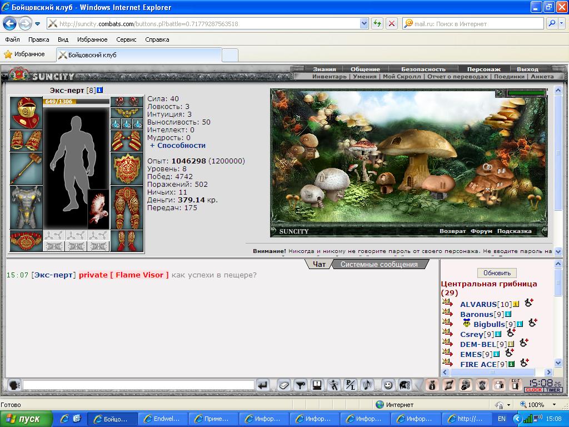569x427 pixels.
Task: Open the smiley emoticons picker
Action: tap(388, 385)
